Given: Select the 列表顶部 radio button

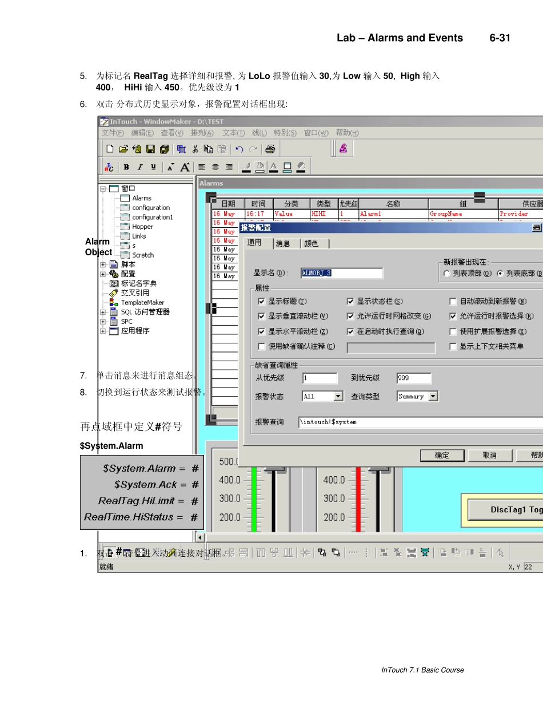Looking at the screenshot, I should 447,274.
